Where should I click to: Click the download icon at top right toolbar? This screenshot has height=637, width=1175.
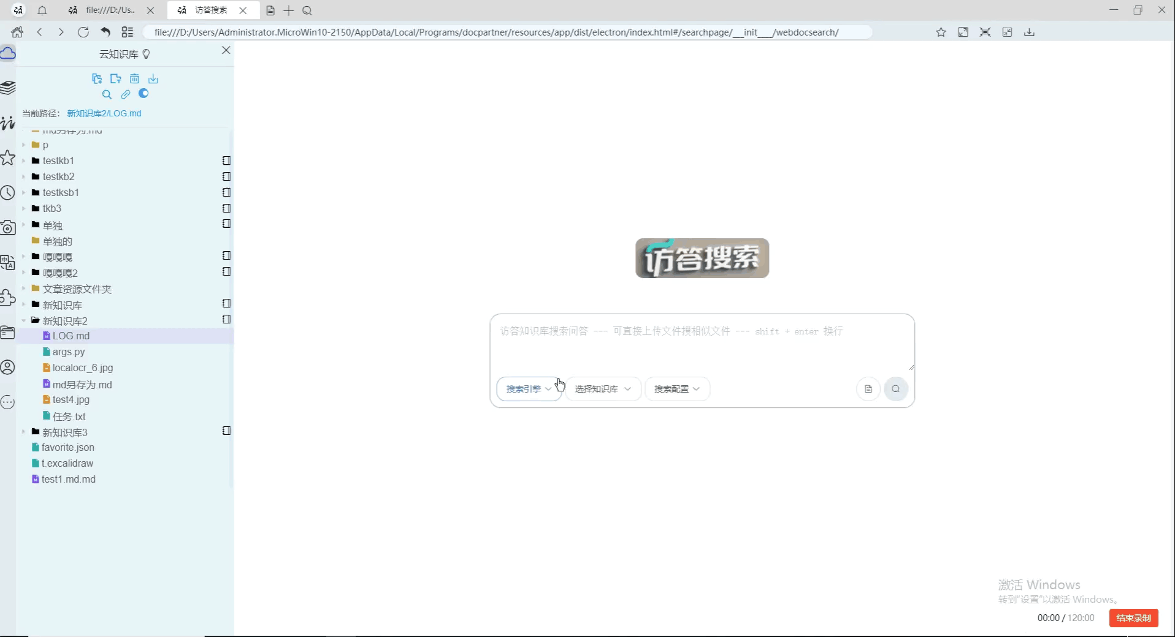click(1029, 32)
